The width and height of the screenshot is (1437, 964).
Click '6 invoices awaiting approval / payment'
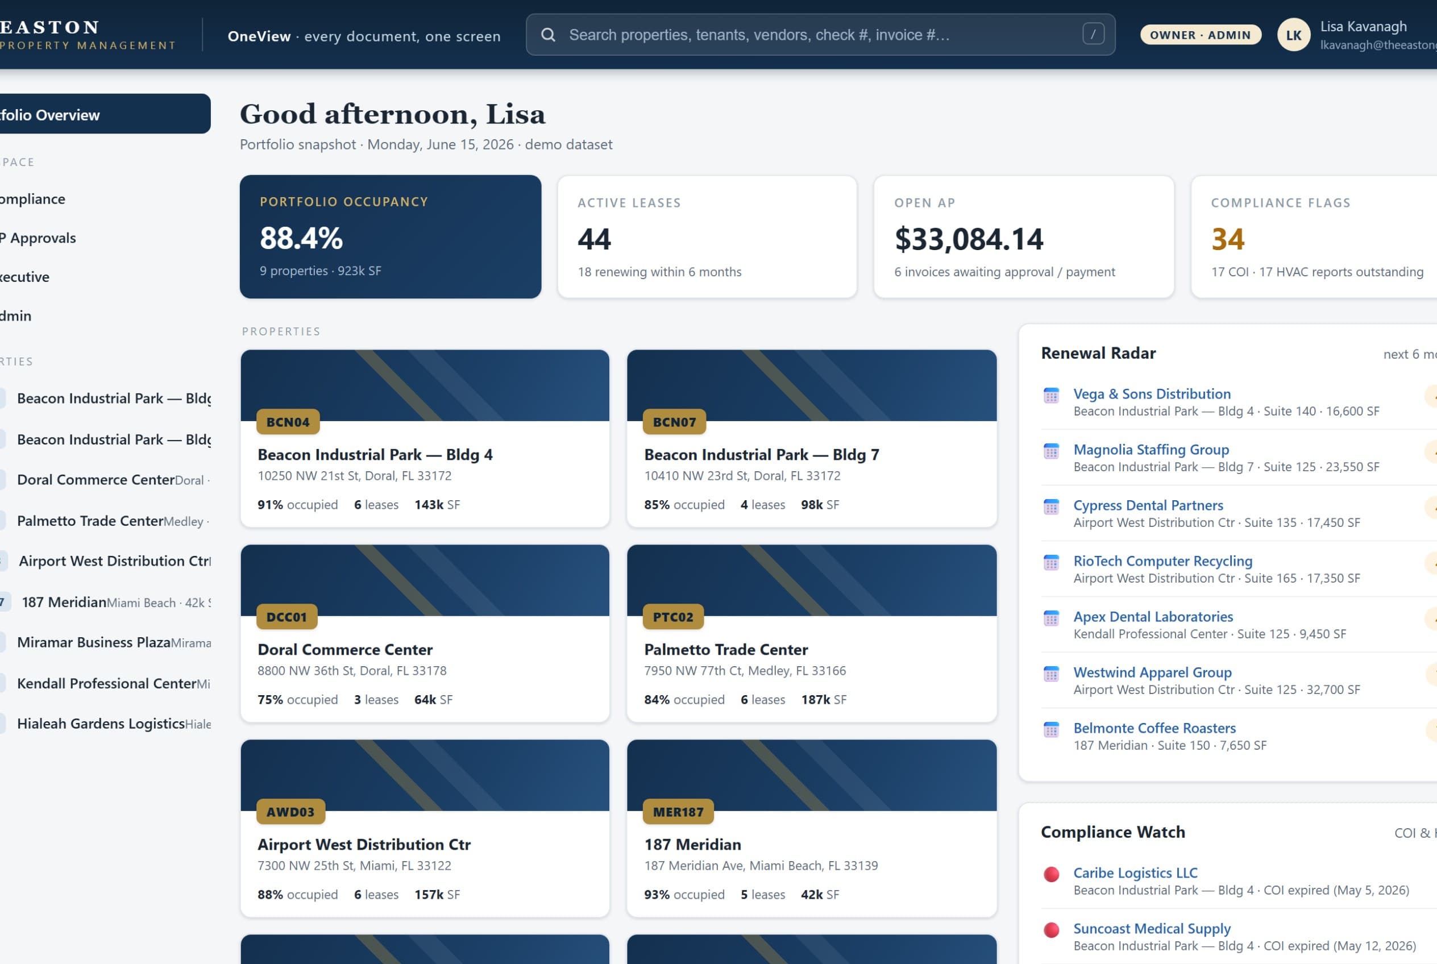pos(1004,272)
